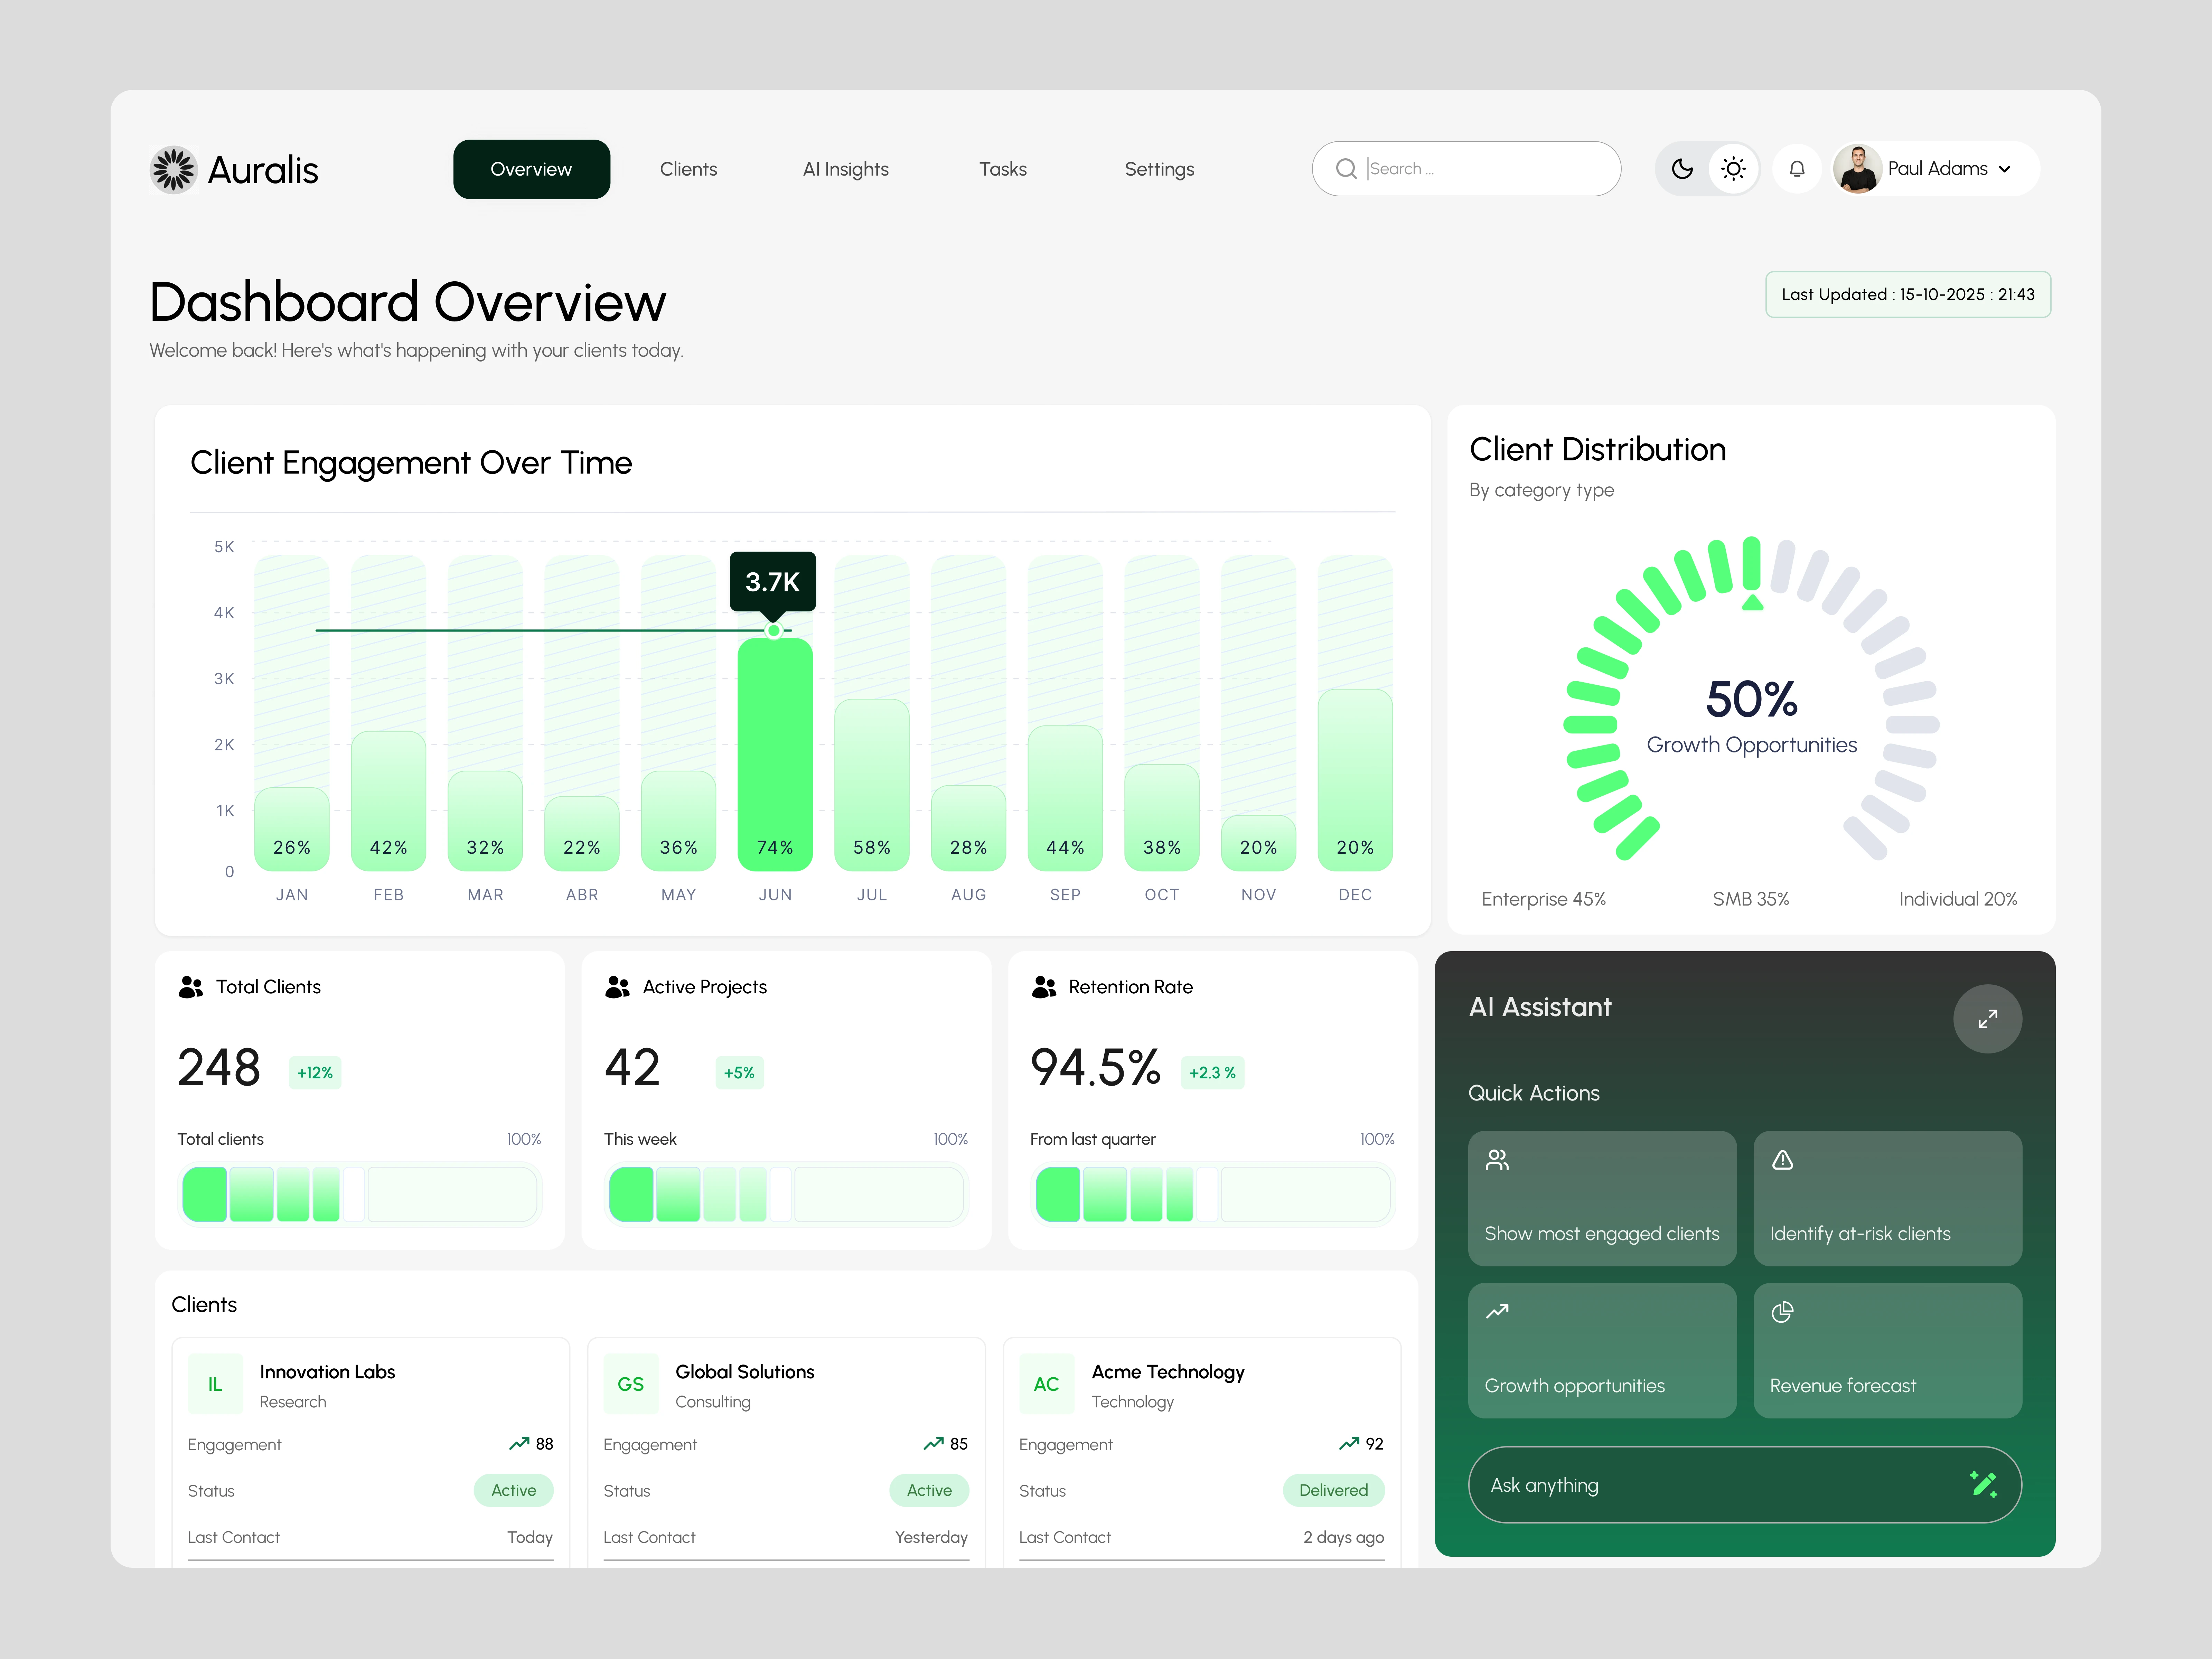Click Paul Adams' profile avatar
The height and width of the screenshot is (1659, 2212).
click(1858, 169)
